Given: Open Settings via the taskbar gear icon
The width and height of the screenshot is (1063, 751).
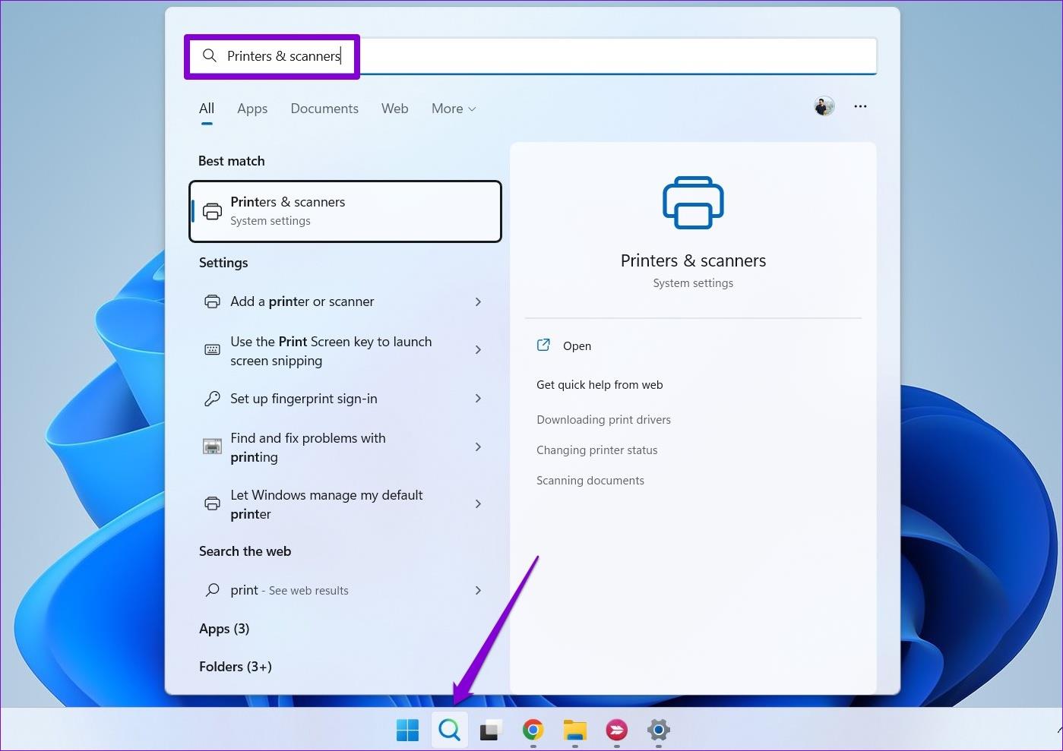Looking at the screenshot, I should point(658,730).
